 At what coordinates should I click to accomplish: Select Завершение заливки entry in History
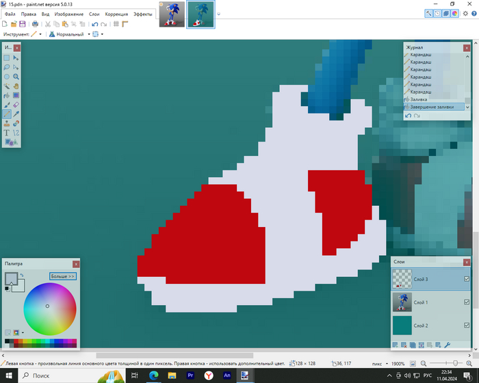click(434, 107)
